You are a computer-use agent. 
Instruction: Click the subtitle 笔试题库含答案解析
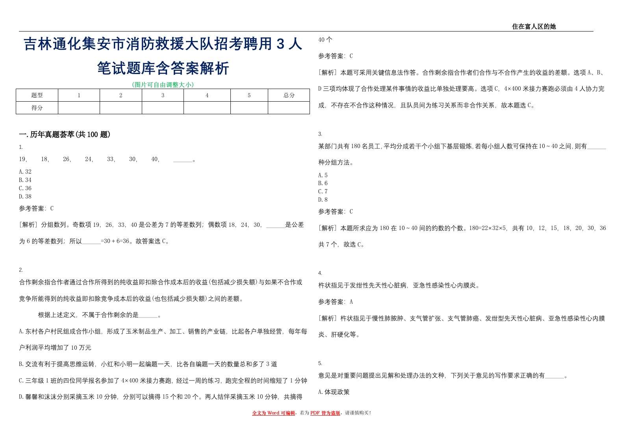pos(163,68)
